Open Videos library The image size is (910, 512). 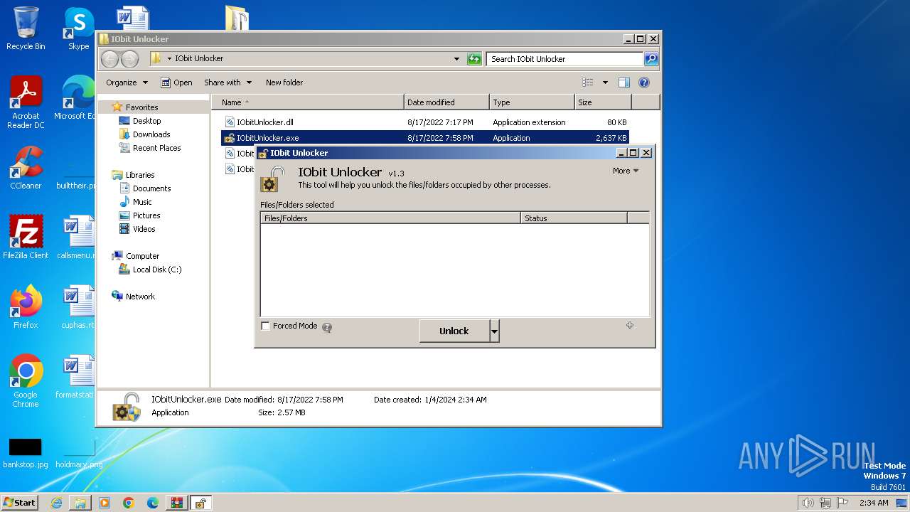[x=144, y=229]
